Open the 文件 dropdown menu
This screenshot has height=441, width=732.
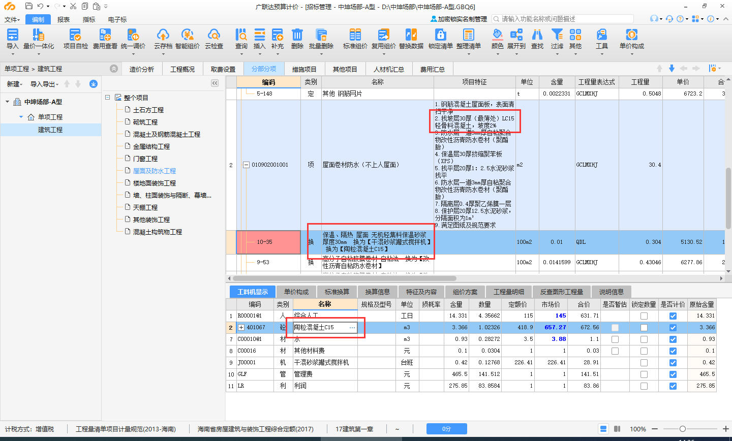[12, 19]
